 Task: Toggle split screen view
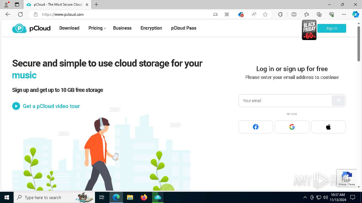coord(294,14)
